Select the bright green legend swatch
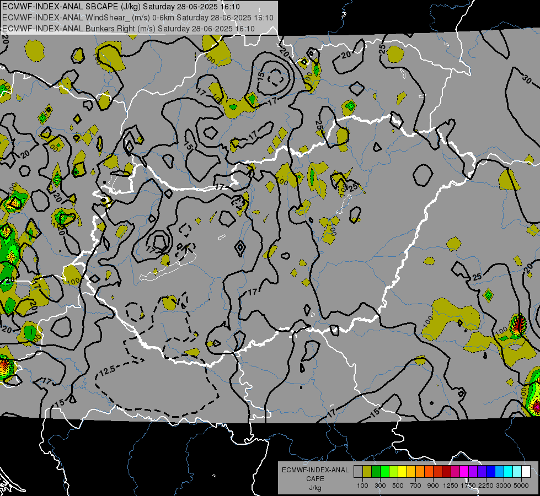Screen dimensions: 540x496 point(384,472)
